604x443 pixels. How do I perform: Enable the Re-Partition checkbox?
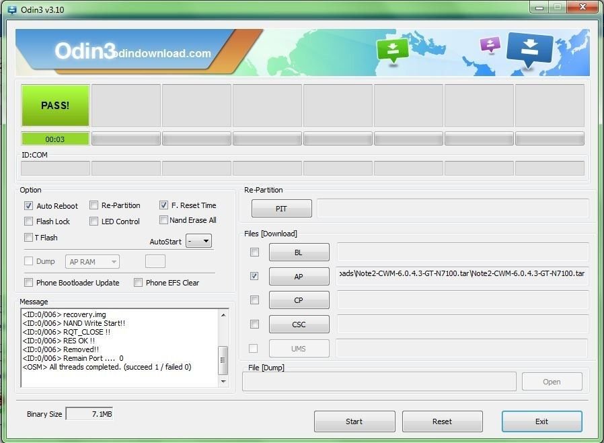click(x=93, y=205)
